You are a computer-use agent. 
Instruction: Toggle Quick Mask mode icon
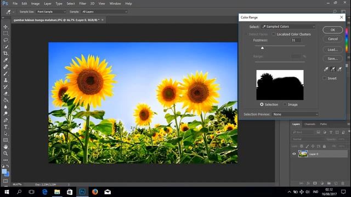tap(5, 181)
